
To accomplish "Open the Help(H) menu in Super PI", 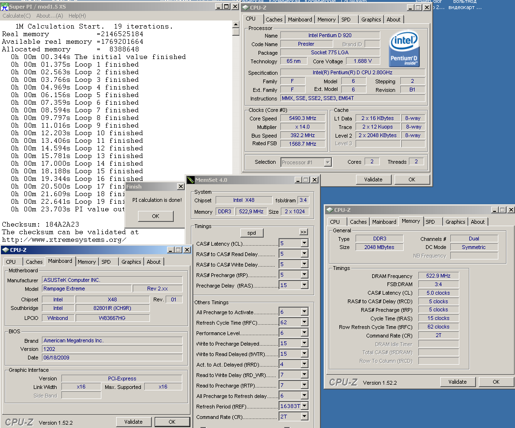I will pos(77,16).
